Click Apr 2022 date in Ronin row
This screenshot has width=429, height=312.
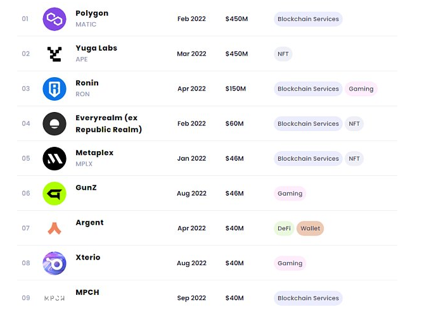point(191,89)
